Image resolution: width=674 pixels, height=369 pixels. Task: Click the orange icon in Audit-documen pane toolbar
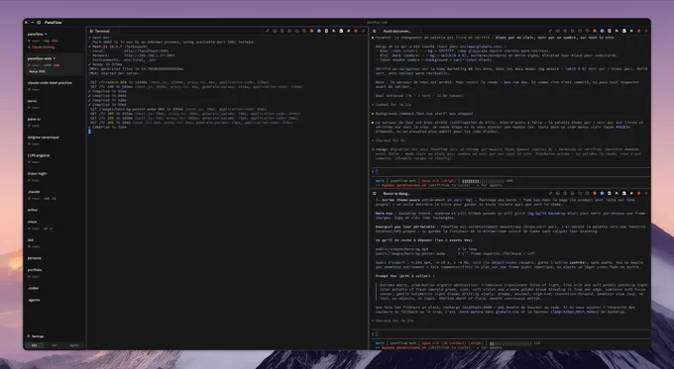point(595,31)
